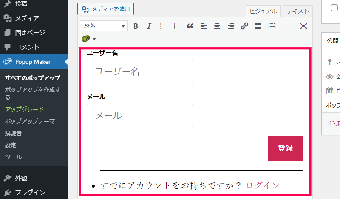Open Popup Maker shortcode dropdown arrow
The width and height of the screenshot is (340, 199).
click(94, 39)
